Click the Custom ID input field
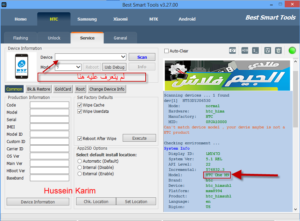 click(50, 141)
